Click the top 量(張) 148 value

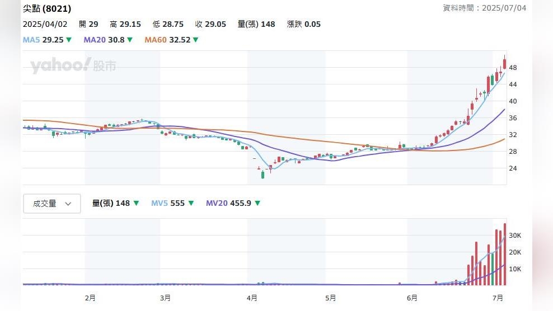click(256, 24)
